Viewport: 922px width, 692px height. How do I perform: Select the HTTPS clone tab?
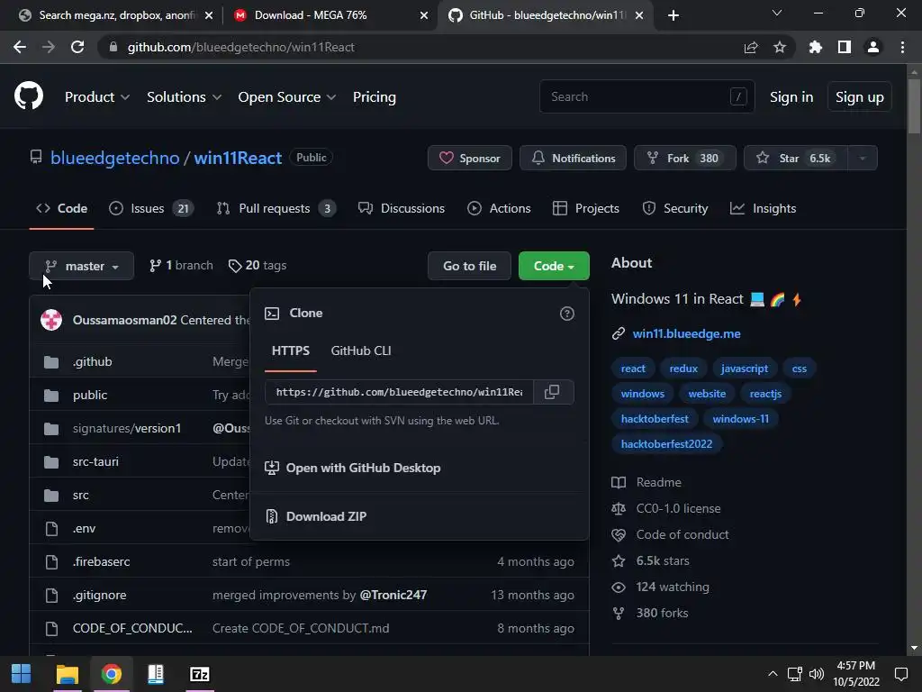point(291,351)
